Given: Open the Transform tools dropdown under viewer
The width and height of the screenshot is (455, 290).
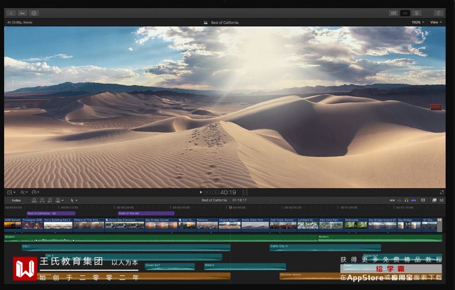Looking at the screenshot, I should (11, 192).
